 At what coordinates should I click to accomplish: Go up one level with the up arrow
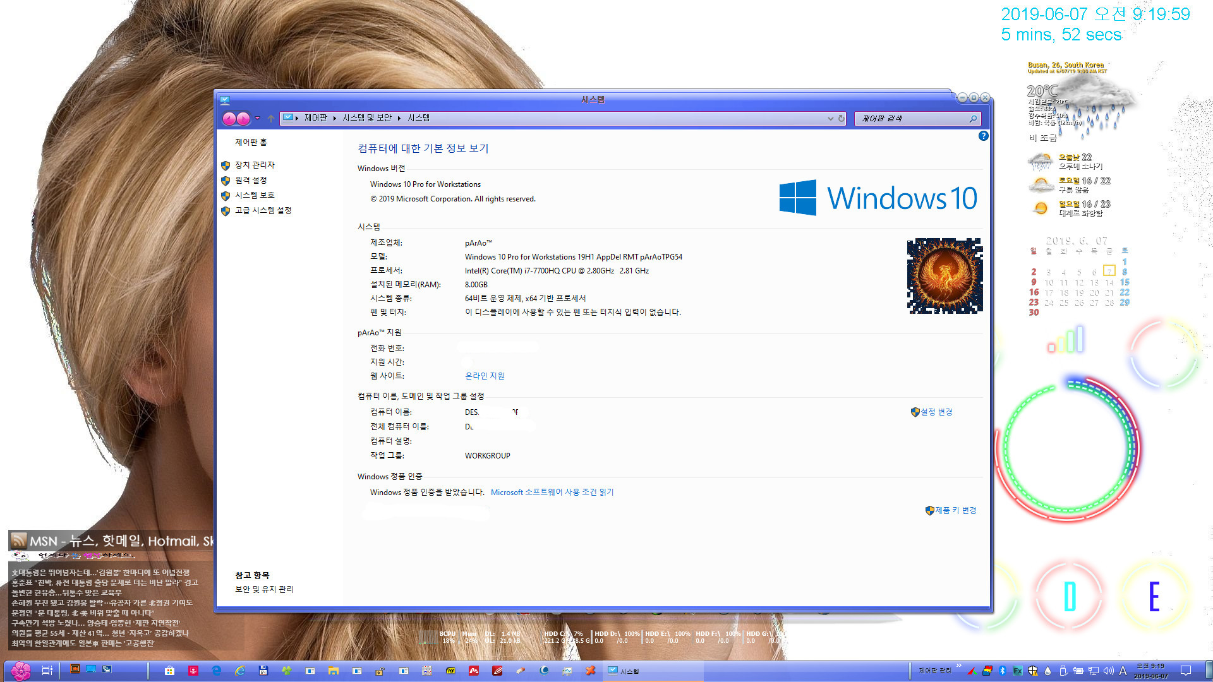pos(271,118)
